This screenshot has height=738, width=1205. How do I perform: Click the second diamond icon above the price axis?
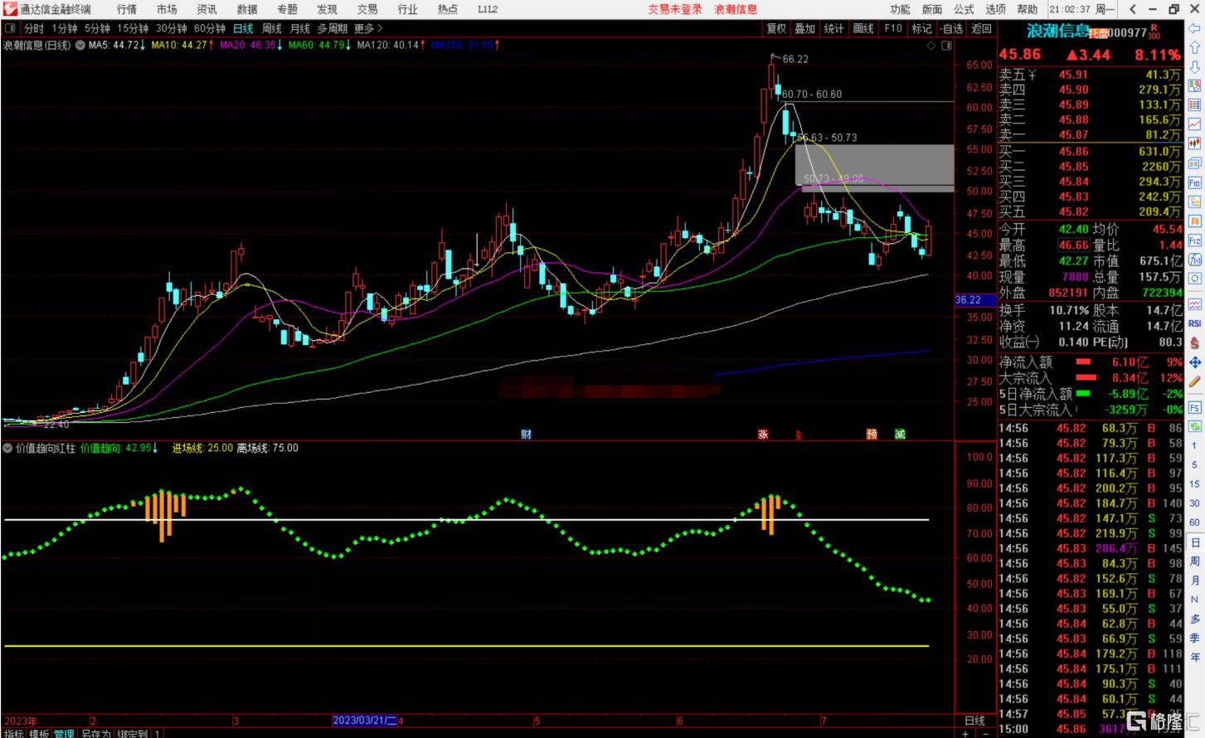[945, 46]
